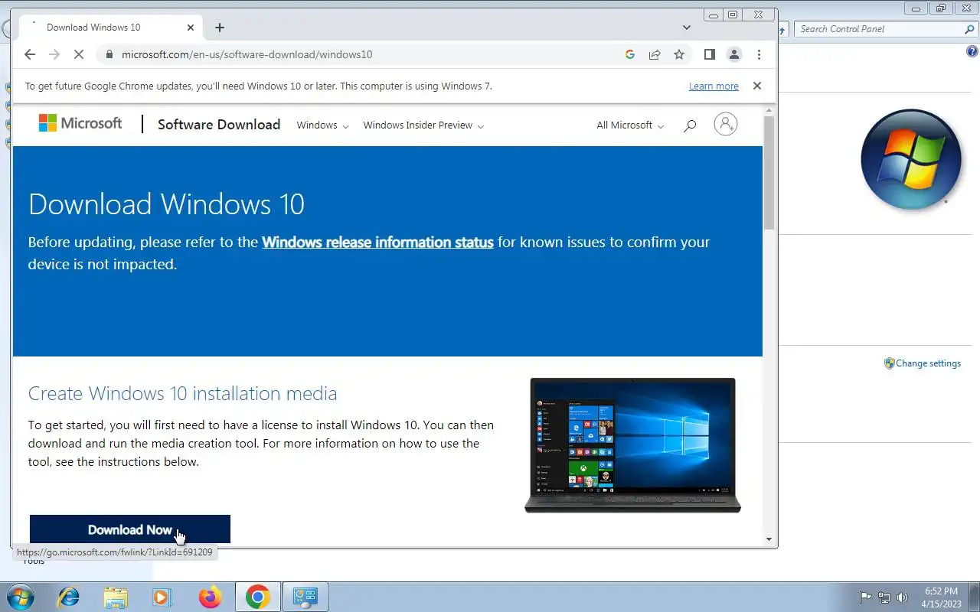
Task: Open the Windows Start menu
Action: tap(19, 597)
